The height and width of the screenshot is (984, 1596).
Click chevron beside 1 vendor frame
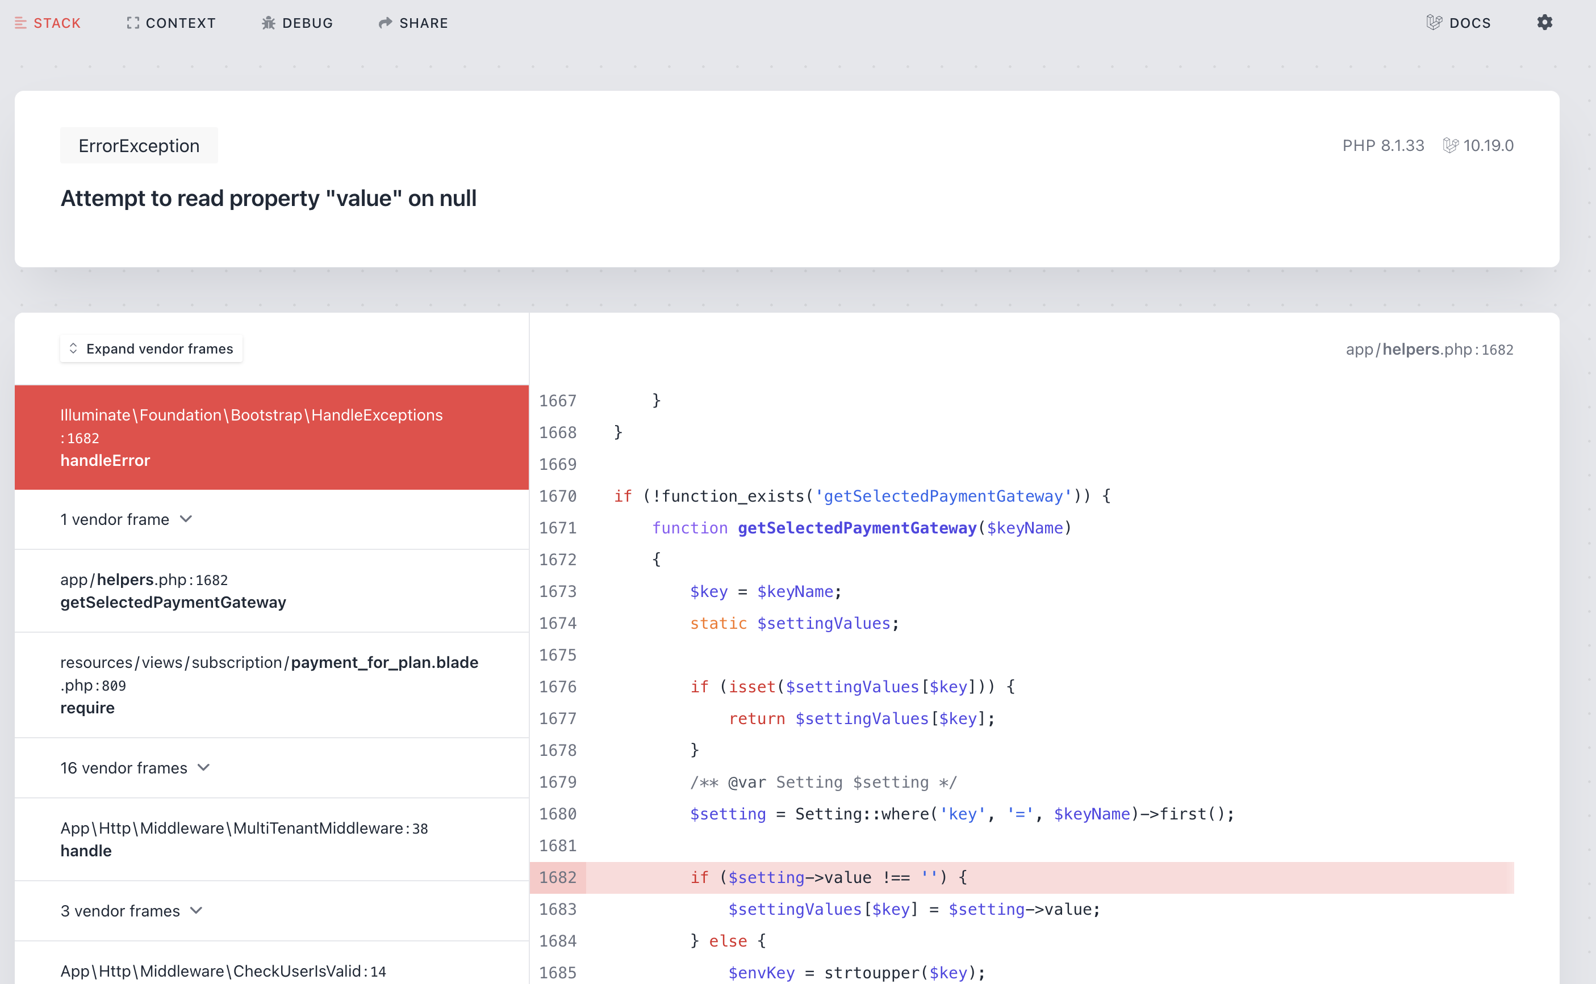click(x=186, y=519)
